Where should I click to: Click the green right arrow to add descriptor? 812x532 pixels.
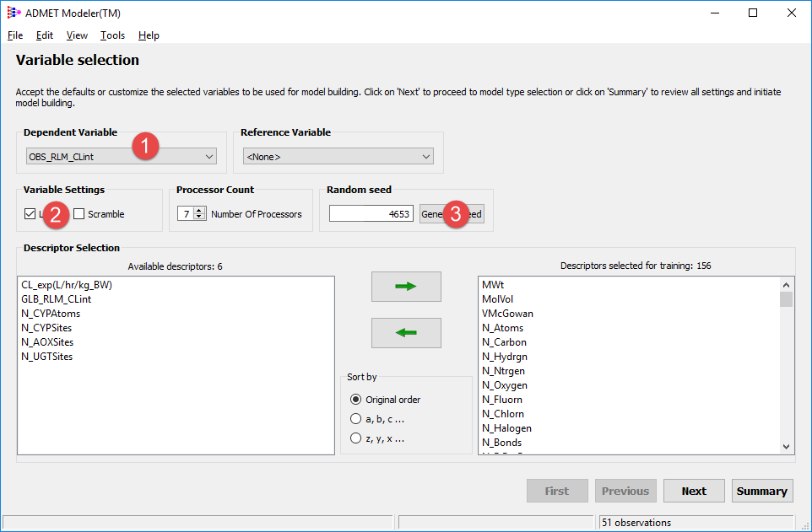(x=406, y=286)
